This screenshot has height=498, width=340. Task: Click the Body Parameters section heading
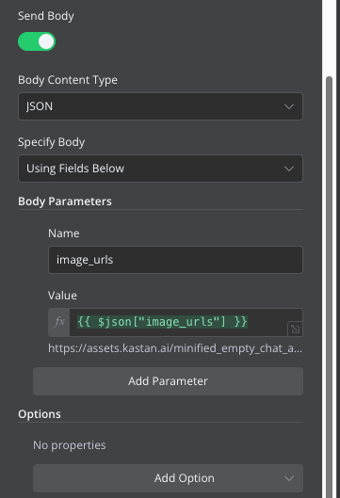click(x=65, y=201)
